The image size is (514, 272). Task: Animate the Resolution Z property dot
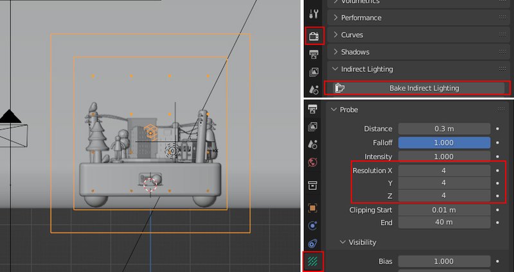pos(497,196)
